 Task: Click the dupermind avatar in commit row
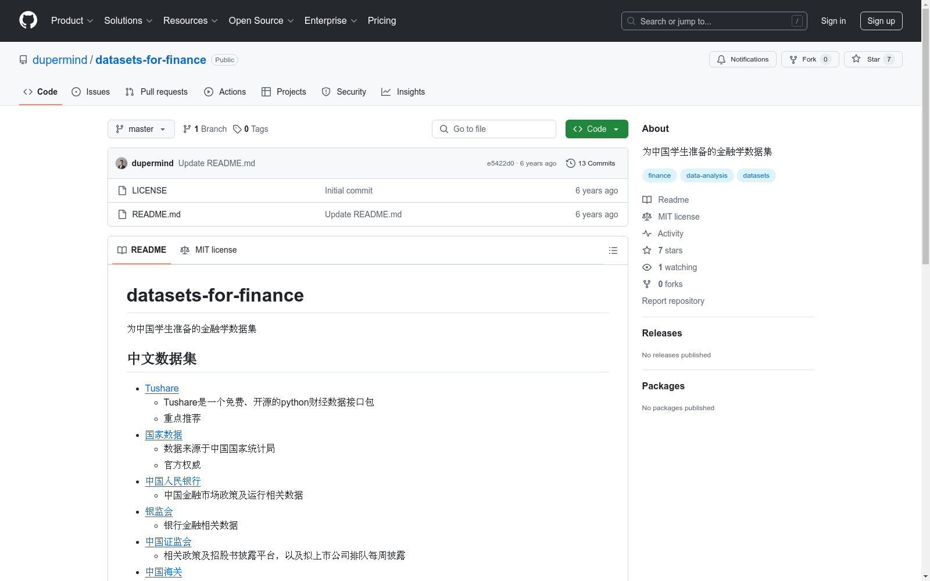coord(121,163)
